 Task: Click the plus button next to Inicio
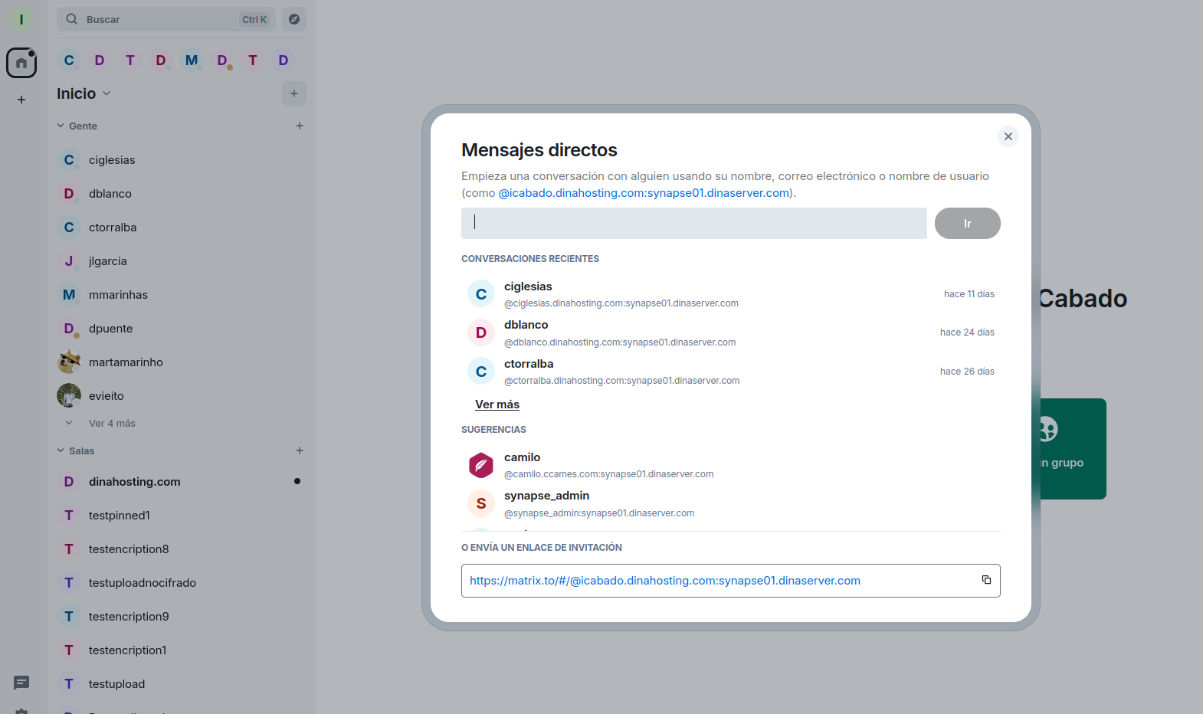click(x=294, y=93)
